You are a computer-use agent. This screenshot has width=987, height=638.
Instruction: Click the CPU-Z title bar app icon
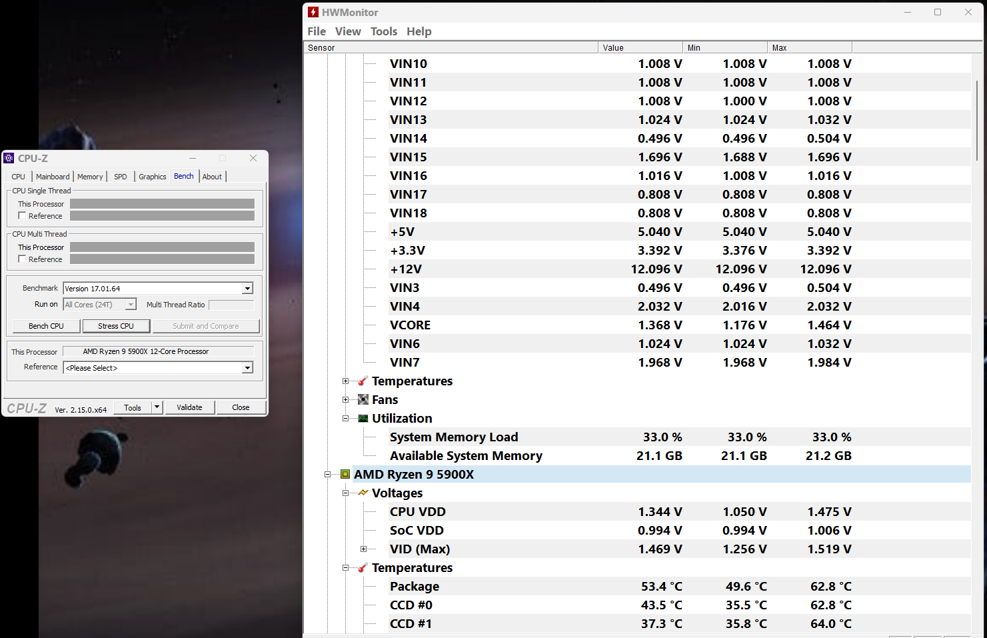click(x=9, y=158)
